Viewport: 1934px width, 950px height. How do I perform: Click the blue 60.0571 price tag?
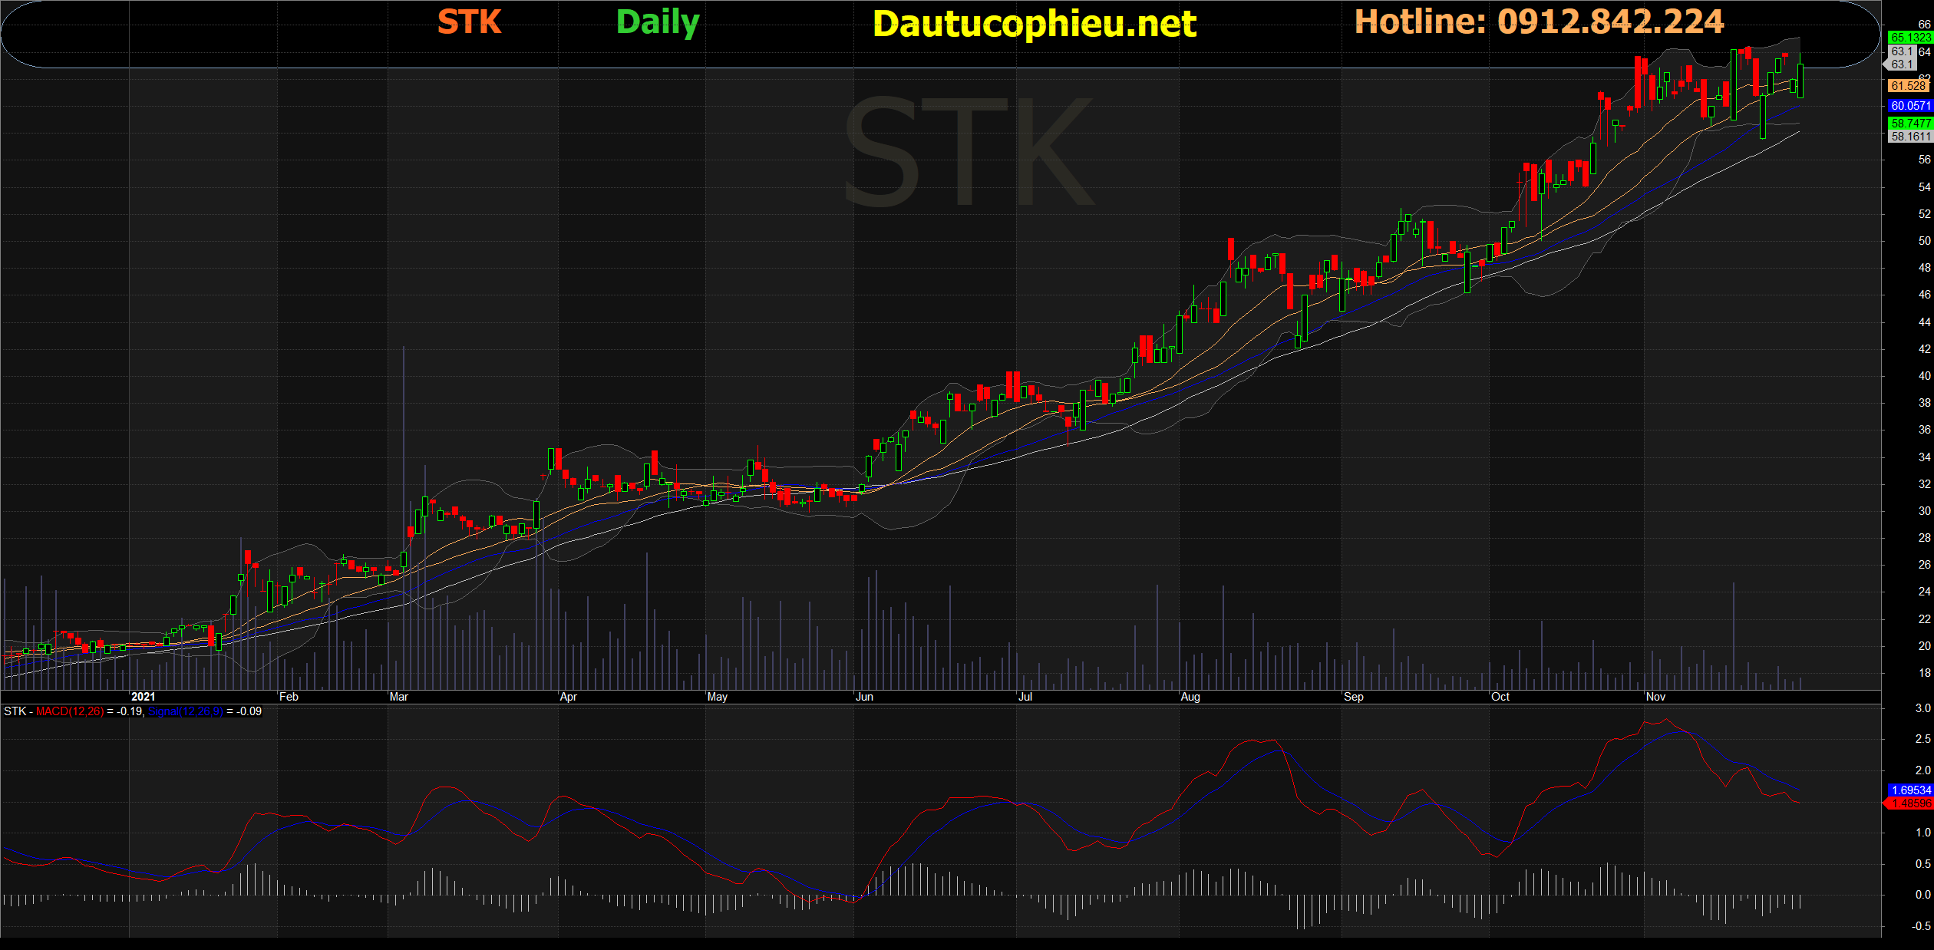click(1909, 106)
